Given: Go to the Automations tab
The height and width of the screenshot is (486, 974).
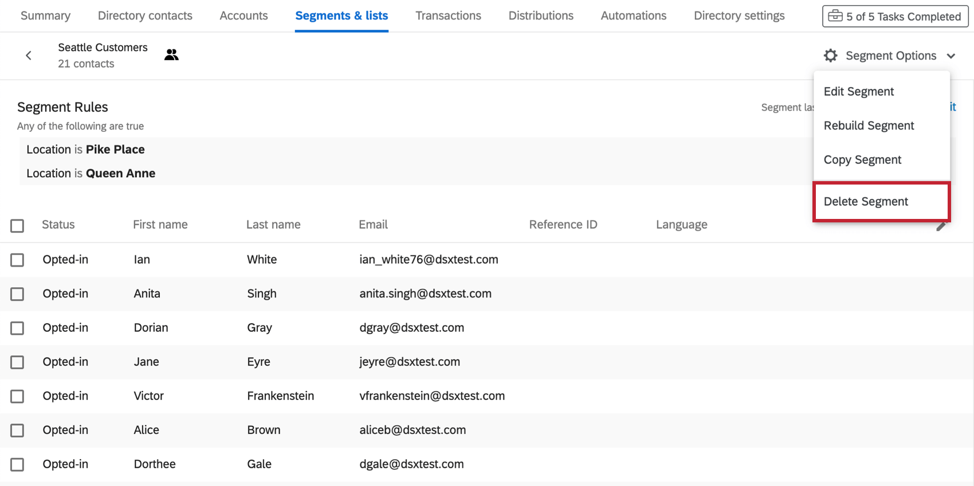Looking at the screenshot, I should pyautogui.click(x=633, y=15).
